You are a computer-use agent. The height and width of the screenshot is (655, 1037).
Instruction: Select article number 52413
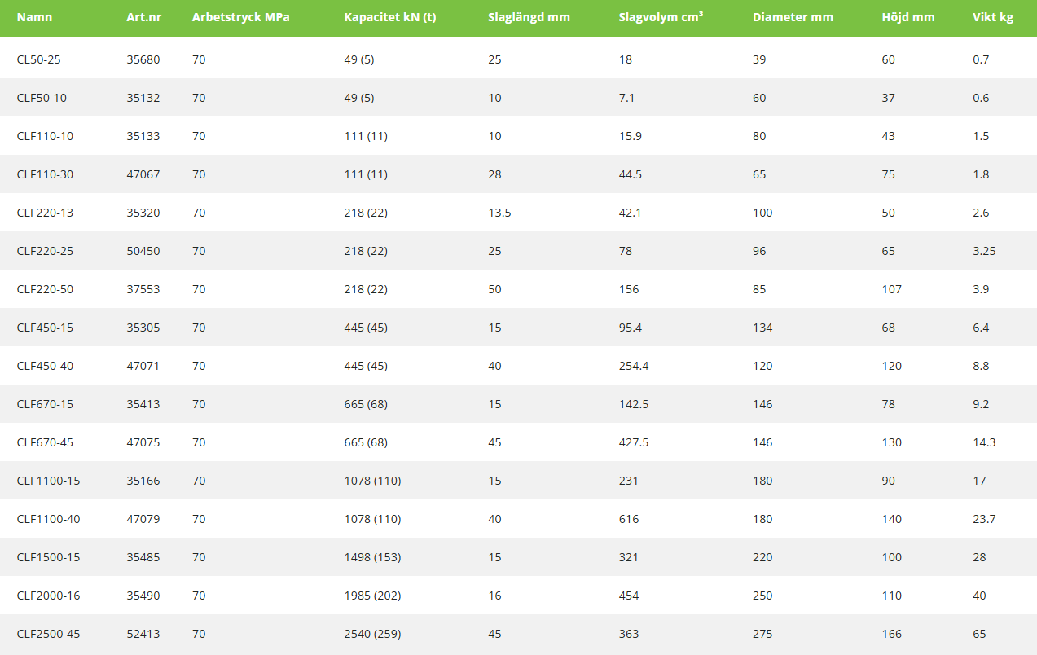tap(143, 634)
